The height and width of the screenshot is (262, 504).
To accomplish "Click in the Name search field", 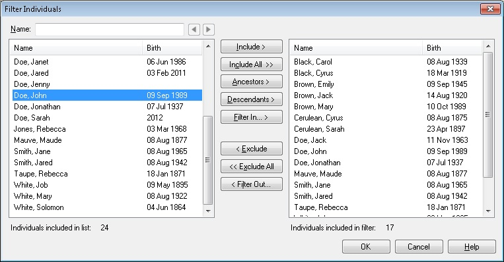I will point(110,30).
